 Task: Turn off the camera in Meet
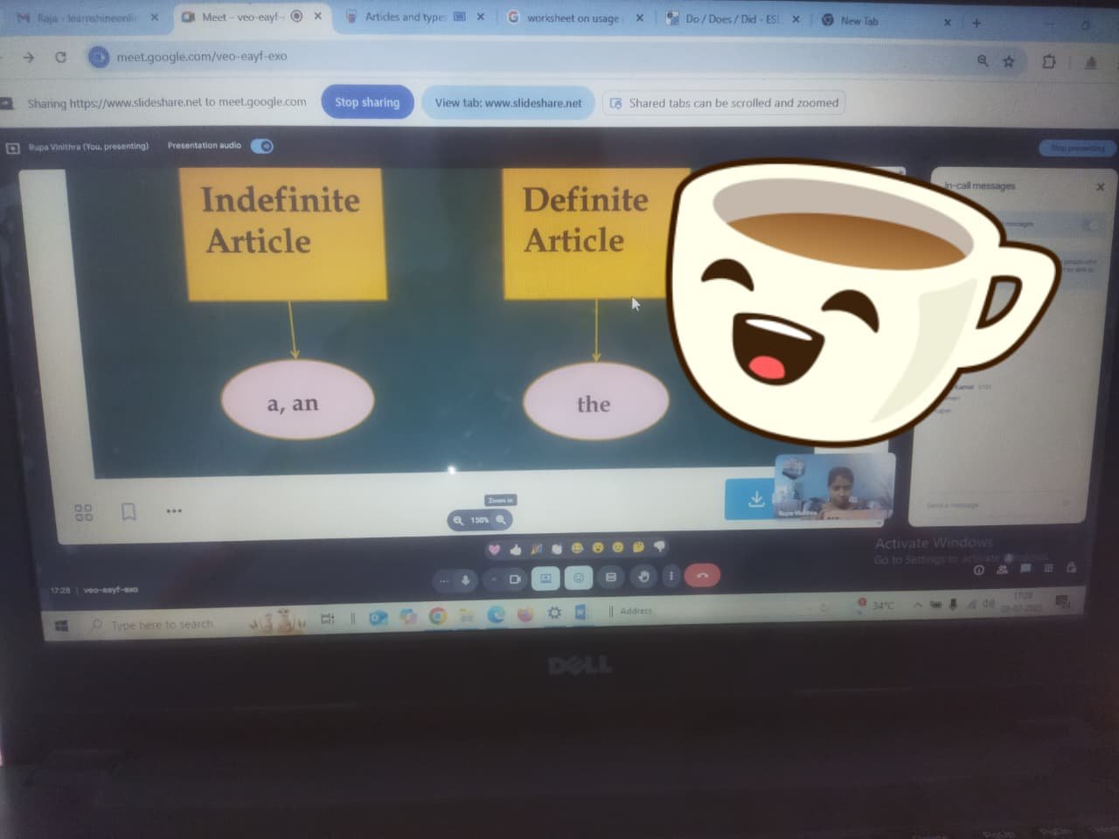coord(515,579)
